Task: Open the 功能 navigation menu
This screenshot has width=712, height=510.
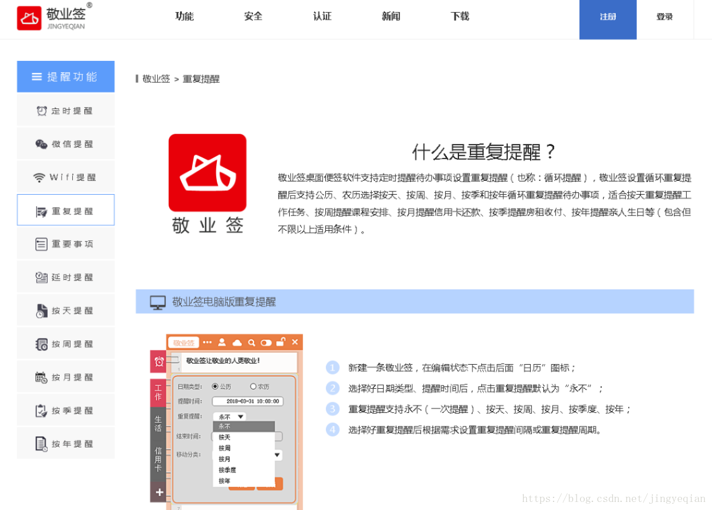Action: point(184,17)
